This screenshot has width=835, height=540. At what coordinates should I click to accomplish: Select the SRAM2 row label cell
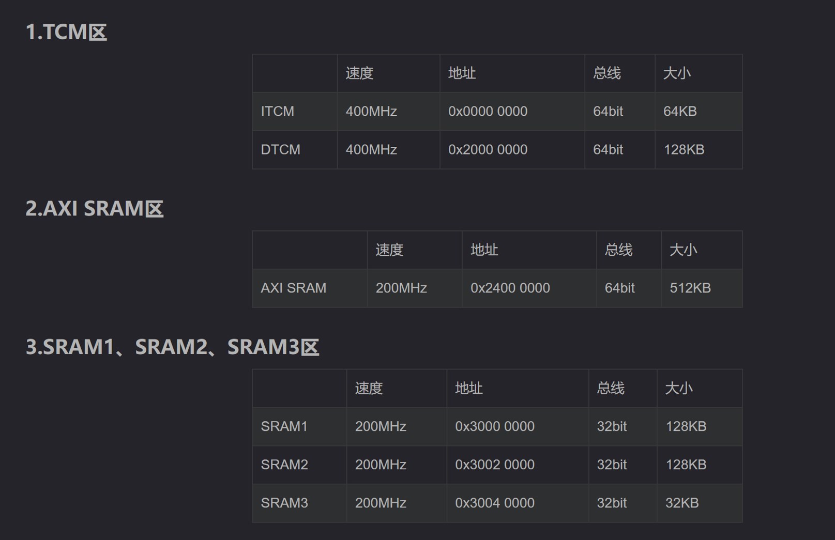299,465
